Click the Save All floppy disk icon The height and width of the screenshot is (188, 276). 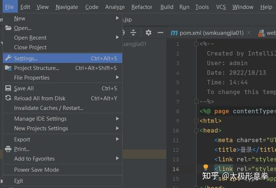(8, 88)
